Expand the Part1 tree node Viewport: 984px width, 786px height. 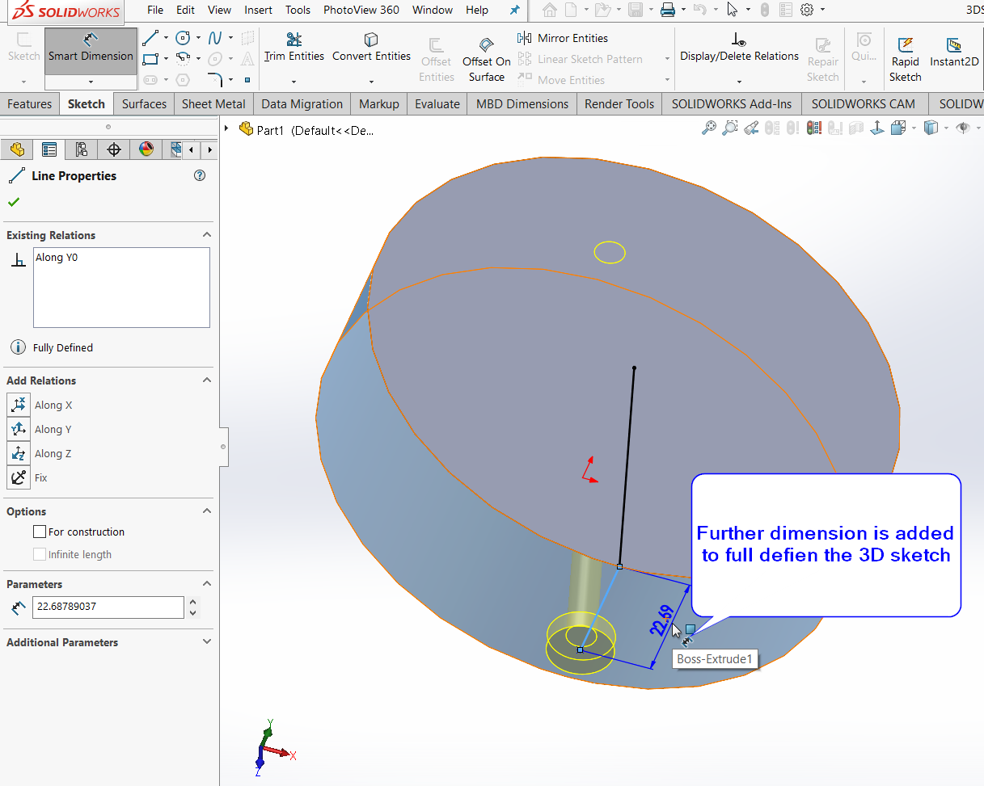point(227,129)
